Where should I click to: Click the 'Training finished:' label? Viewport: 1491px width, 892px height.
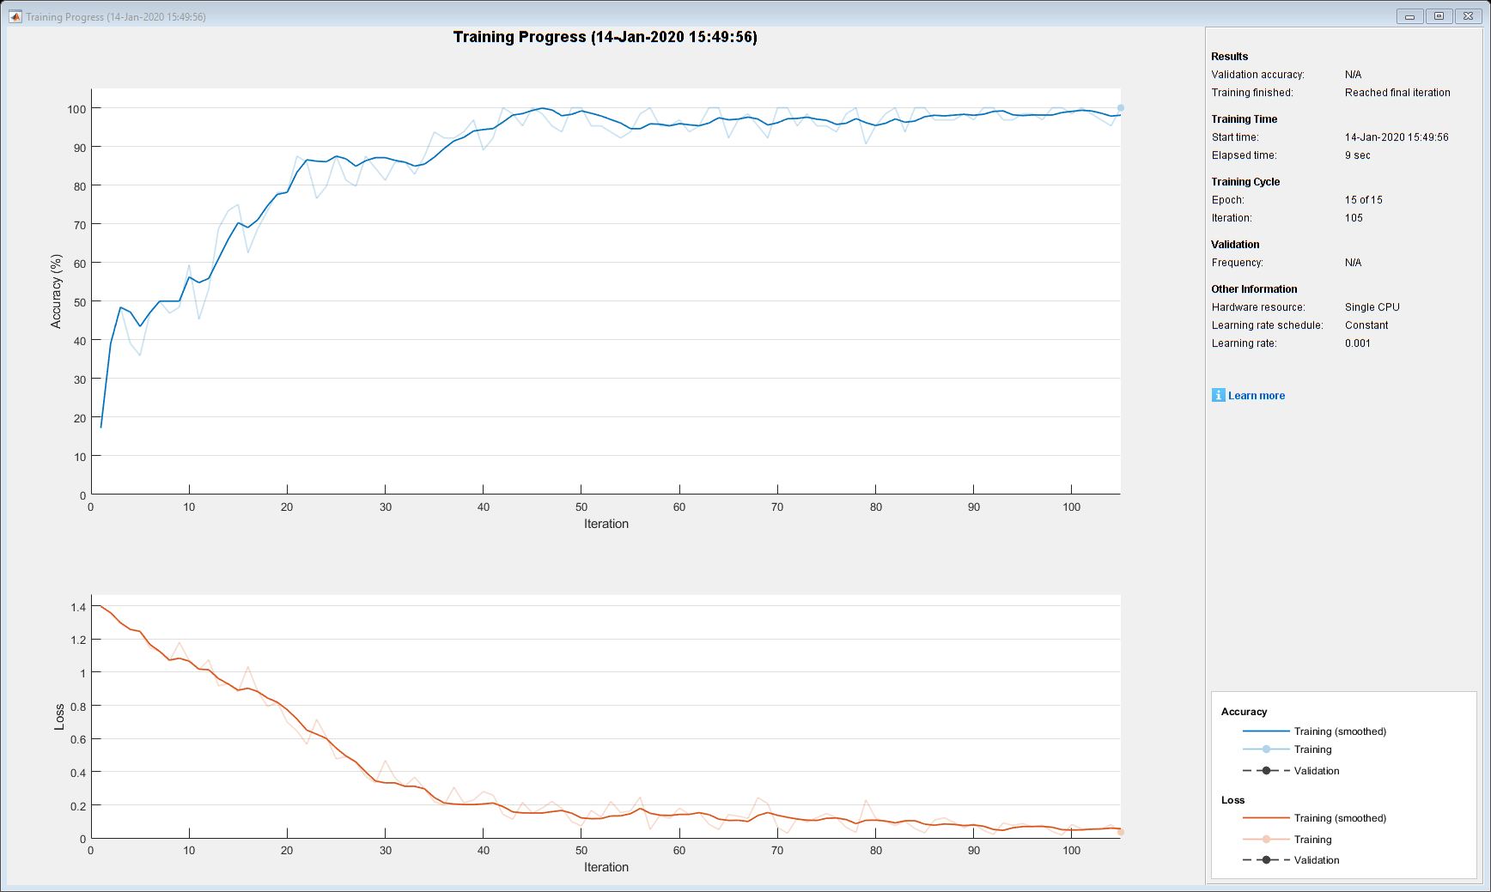click(x=1252, y=93)
